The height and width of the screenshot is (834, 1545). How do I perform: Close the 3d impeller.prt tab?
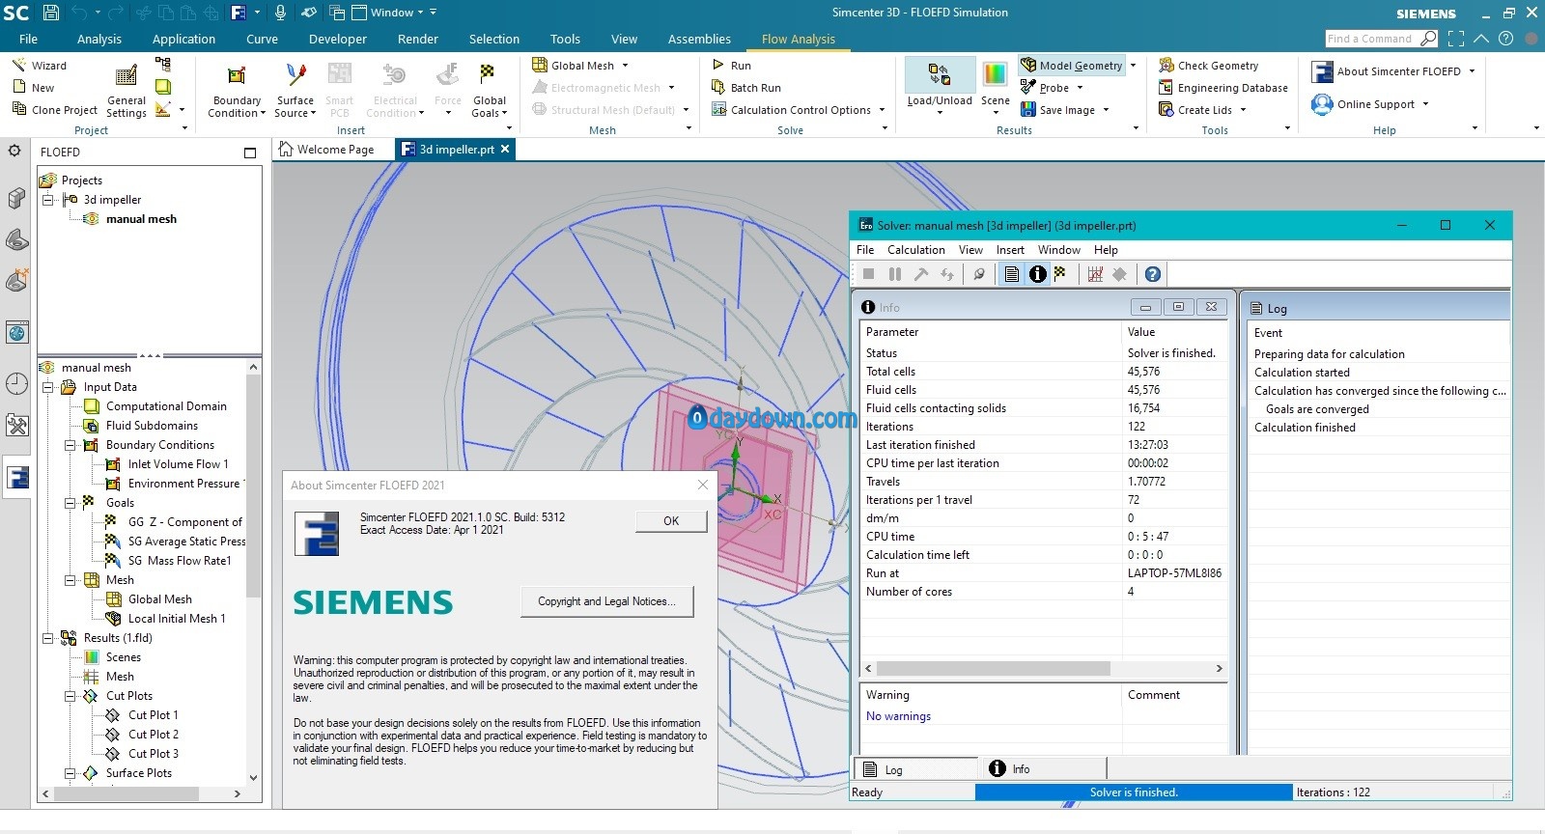tap(504, 149)
